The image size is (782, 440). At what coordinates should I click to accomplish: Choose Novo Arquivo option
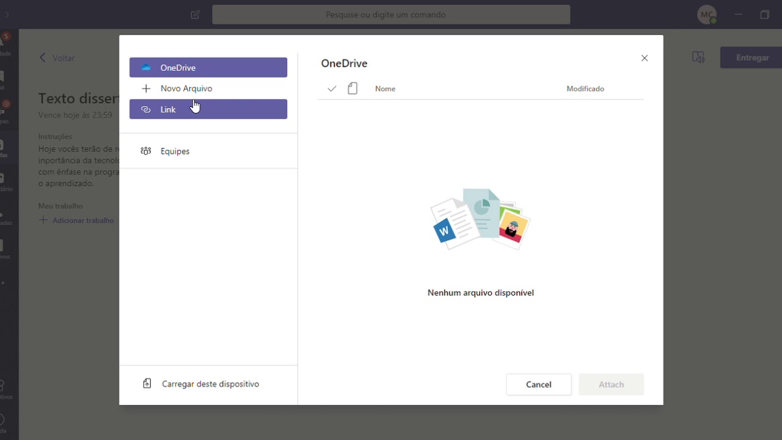coord(208,89)
